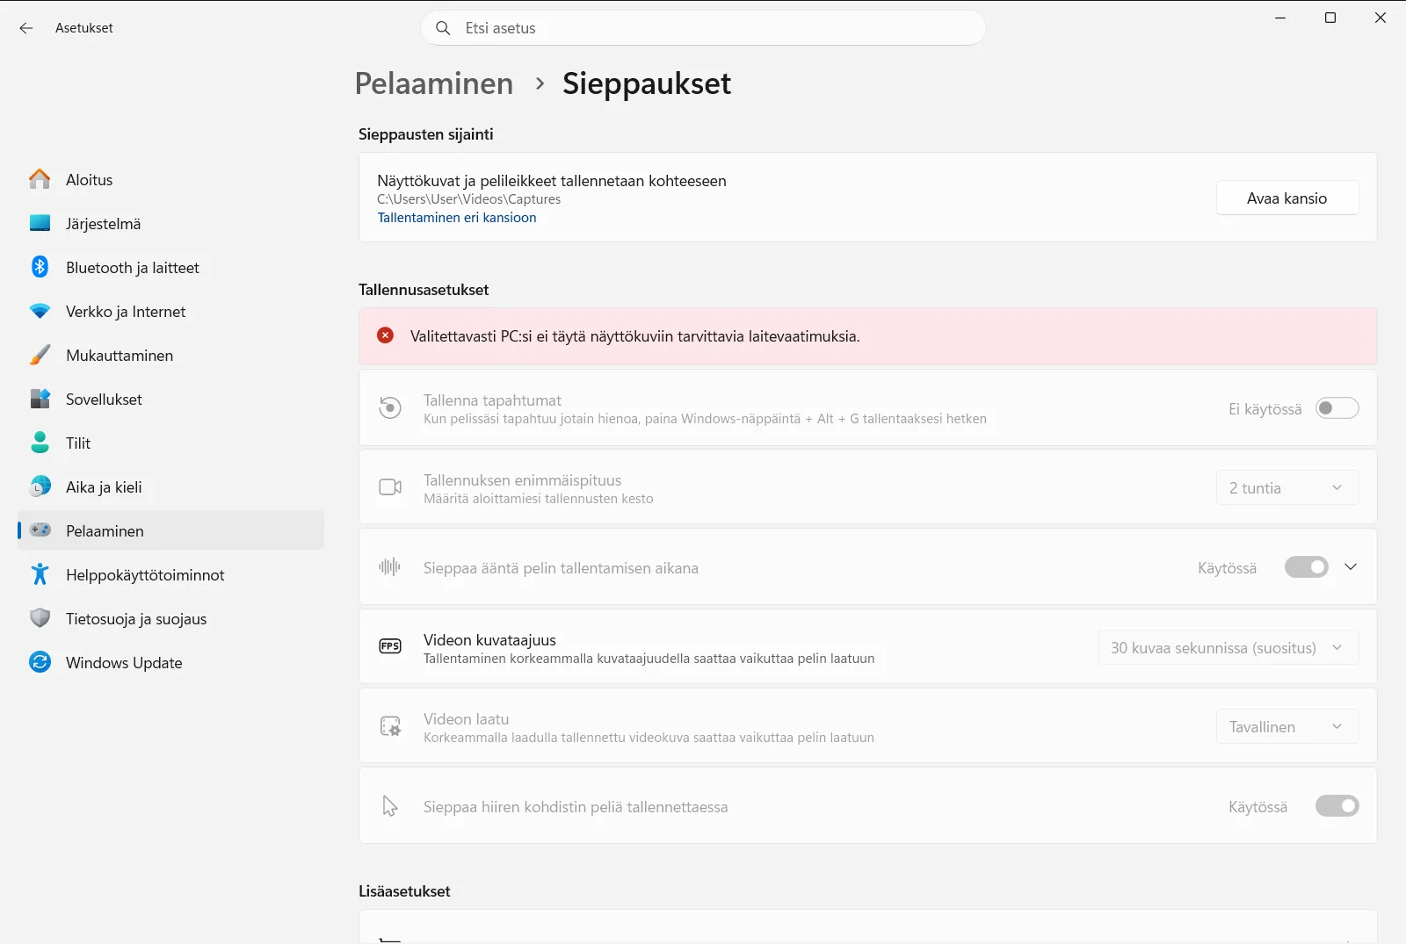1406x944 pixels.
Task: Click the Videon laatu icon
Action: [390, 726]
